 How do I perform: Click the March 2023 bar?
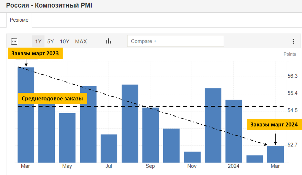click(26, 115)
